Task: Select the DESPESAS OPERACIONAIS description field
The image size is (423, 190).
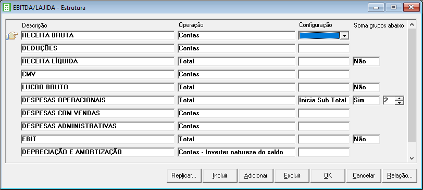Action: (x=97, y=100)
